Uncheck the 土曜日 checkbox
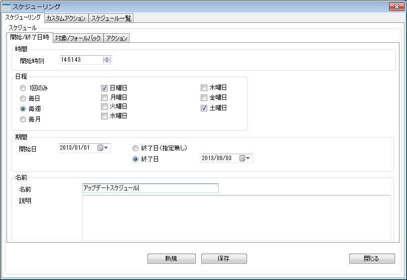Image resolution: width=407 pixels, height=280 pixels. click(204, 108)
